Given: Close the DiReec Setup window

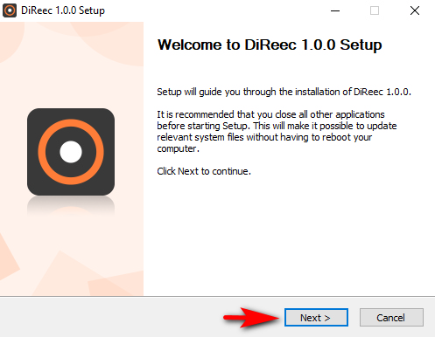Looking at the screenshot, I should tap(415, 11).
